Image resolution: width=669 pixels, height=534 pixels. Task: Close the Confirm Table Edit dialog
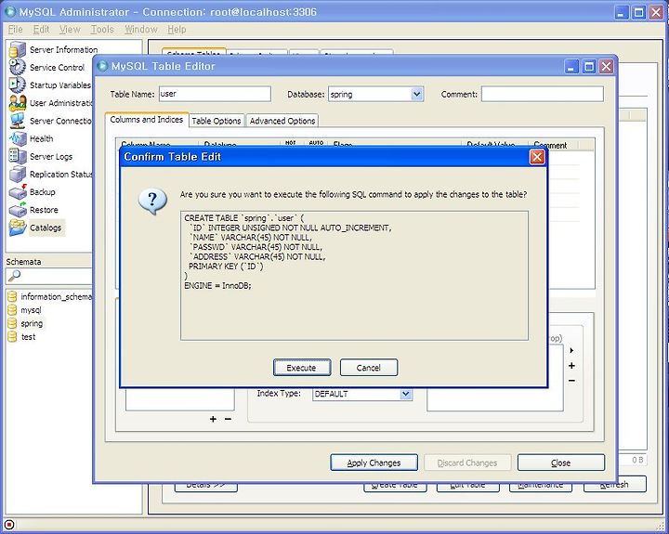click(x=537, y=157)
